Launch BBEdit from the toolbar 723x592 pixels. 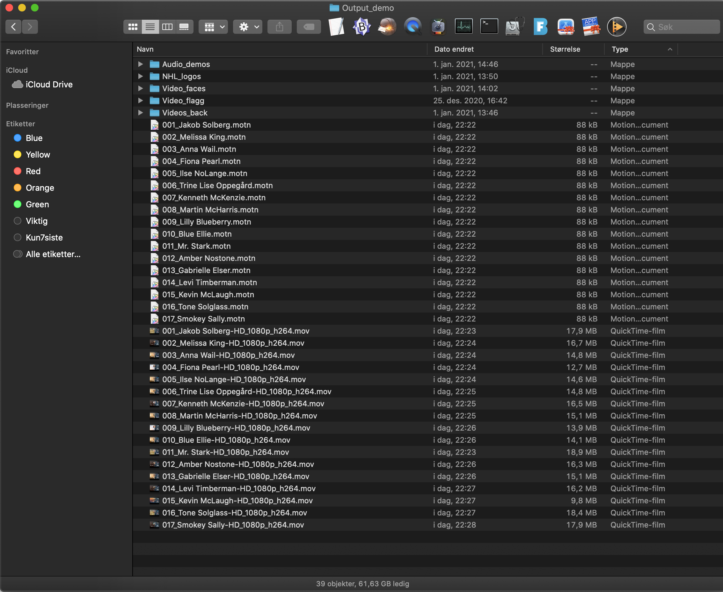click(362, 26)
